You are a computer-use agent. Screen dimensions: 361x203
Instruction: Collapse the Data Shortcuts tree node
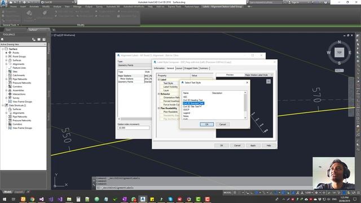pos(3,105)
